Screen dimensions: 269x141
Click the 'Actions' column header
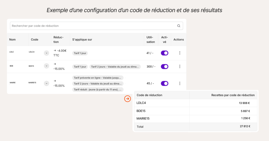179,40
